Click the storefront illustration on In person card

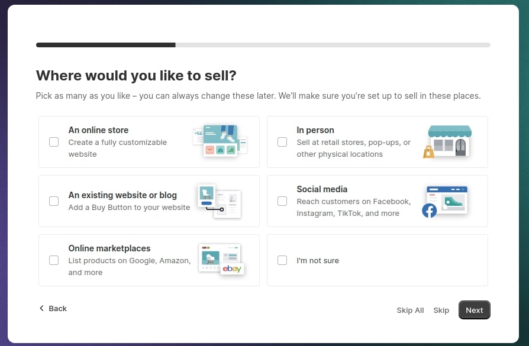450,141
